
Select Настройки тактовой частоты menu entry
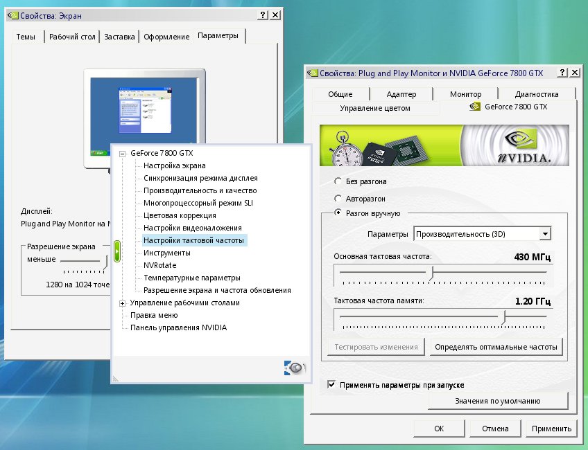point(193,240)
